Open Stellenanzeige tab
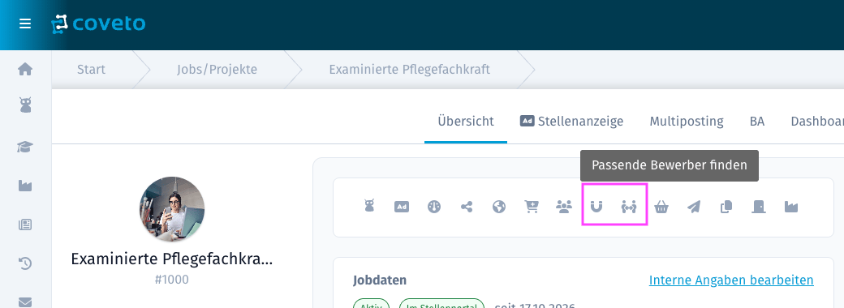 pyautogui.click(x=571, y=122)
